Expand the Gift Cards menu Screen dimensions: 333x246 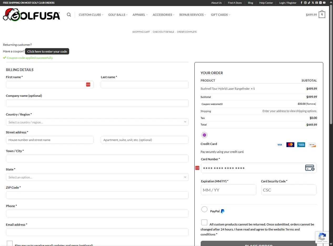coord(221,15)
